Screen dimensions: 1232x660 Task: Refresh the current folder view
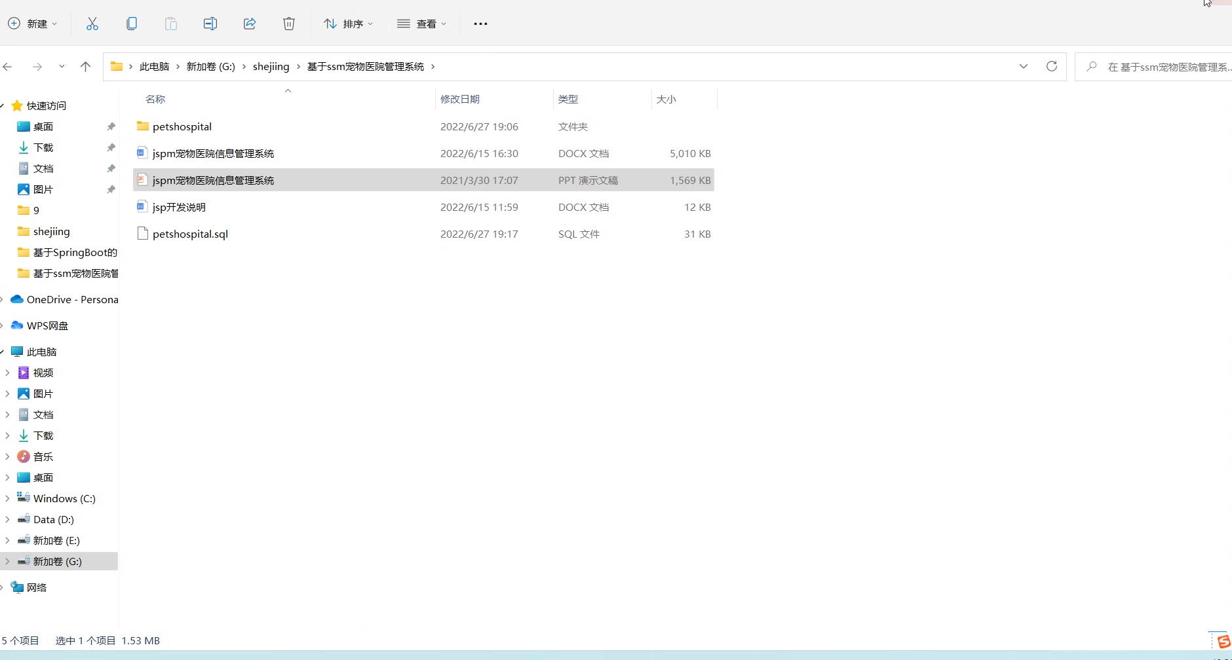click(1052, 66)
